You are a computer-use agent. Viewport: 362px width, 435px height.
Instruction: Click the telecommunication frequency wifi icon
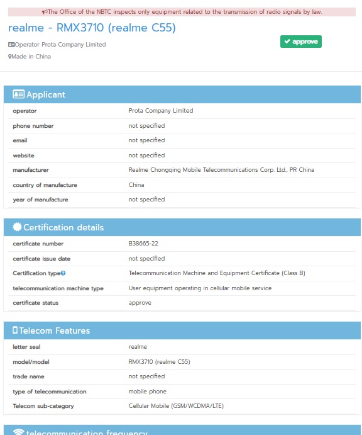point(19,432)
